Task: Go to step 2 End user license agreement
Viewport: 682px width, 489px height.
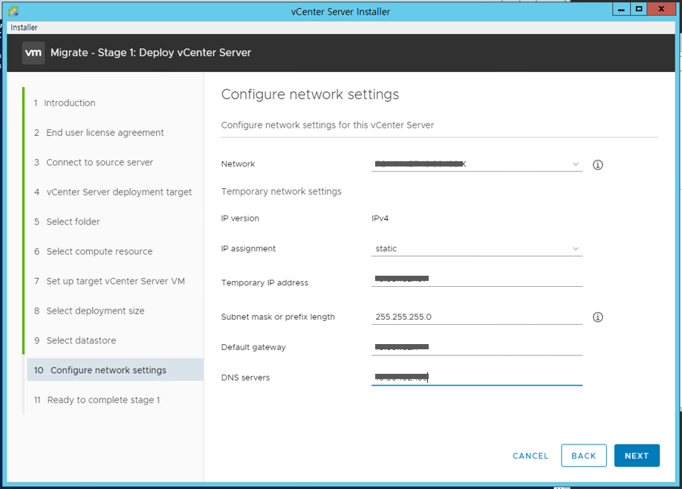Action: pyautogui.click(x=99, y=133)
